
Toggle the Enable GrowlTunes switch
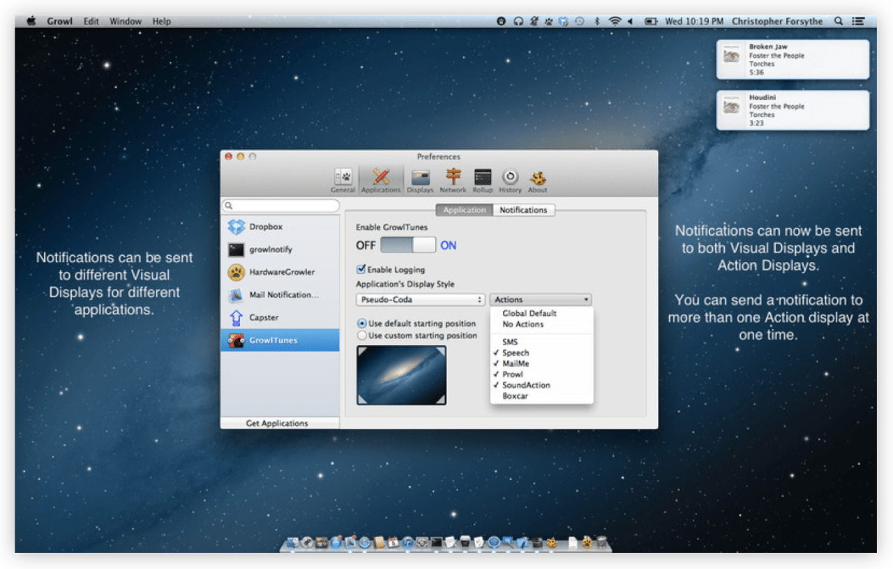tap(408, 245)
